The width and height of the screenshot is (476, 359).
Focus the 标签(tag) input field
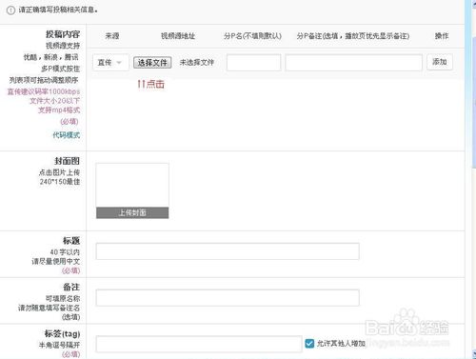pyautogui.click(x=199, y=344)
